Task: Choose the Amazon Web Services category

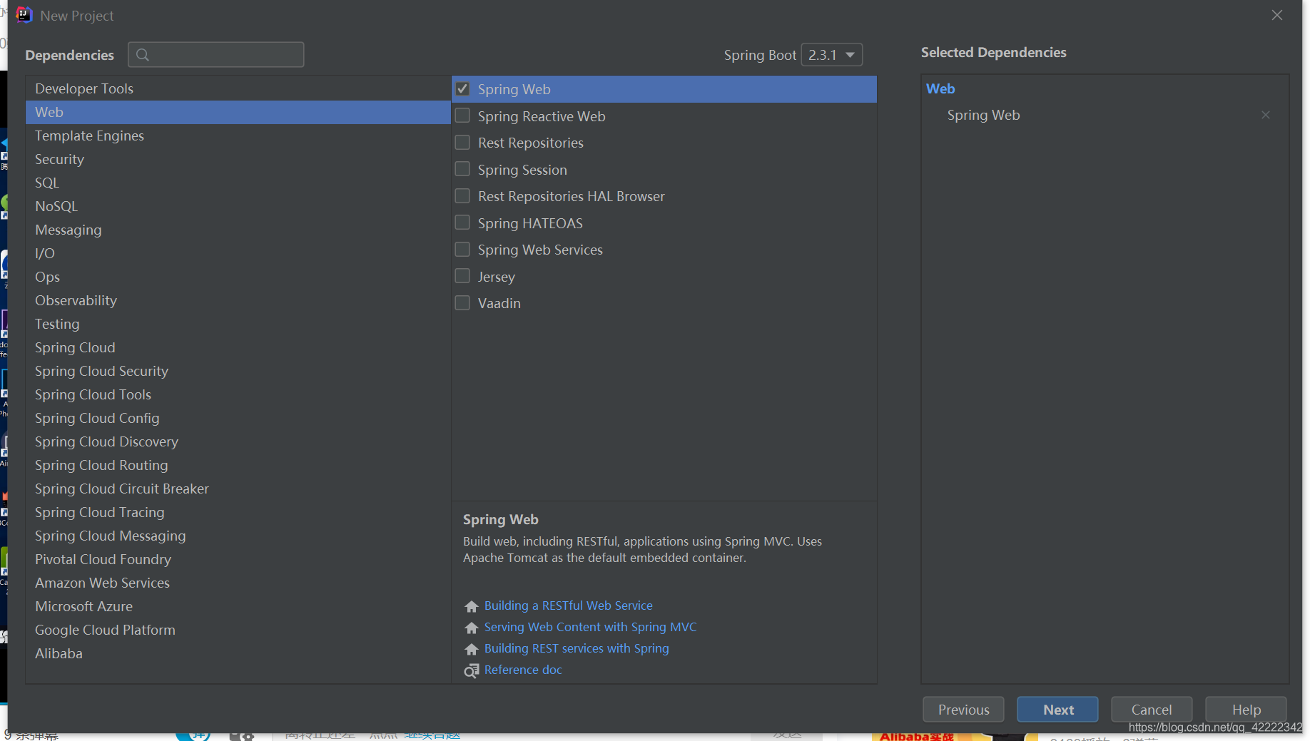Action: [x=238, y=583]
